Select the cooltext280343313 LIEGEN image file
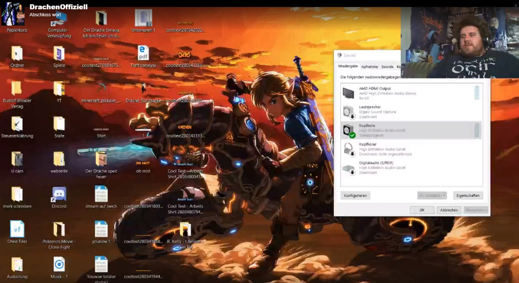 [x=185, y=132]
